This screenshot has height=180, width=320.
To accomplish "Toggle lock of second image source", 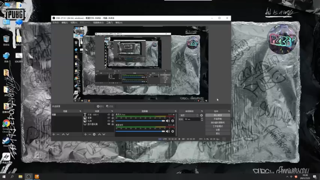I will coord(112,118).
